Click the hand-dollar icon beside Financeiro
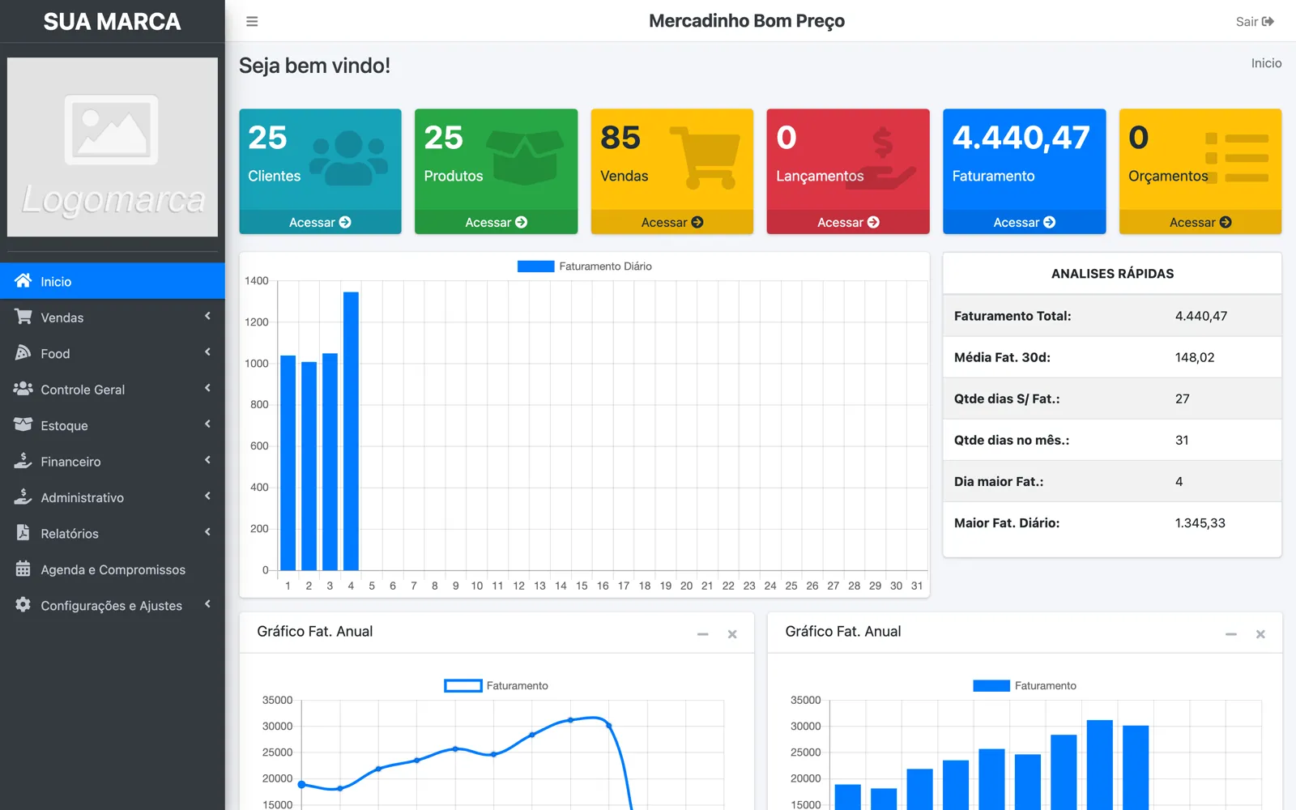The height and width of the screenshot is (810, 1296). click(23, 461)
